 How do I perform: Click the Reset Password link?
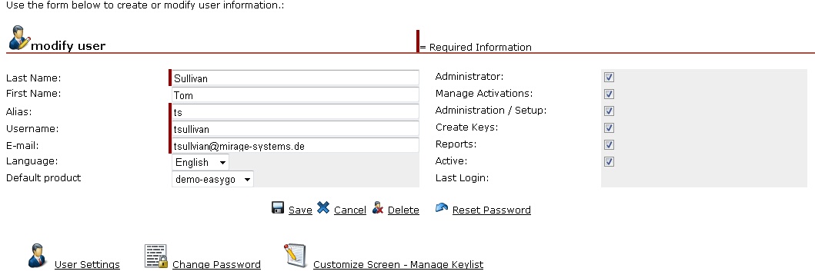[x=492, y=210]
